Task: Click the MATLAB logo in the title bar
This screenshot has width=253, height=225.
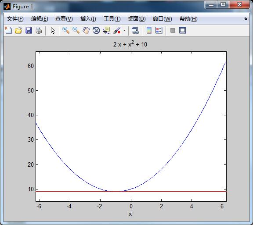Action: (x=7, y=7)
